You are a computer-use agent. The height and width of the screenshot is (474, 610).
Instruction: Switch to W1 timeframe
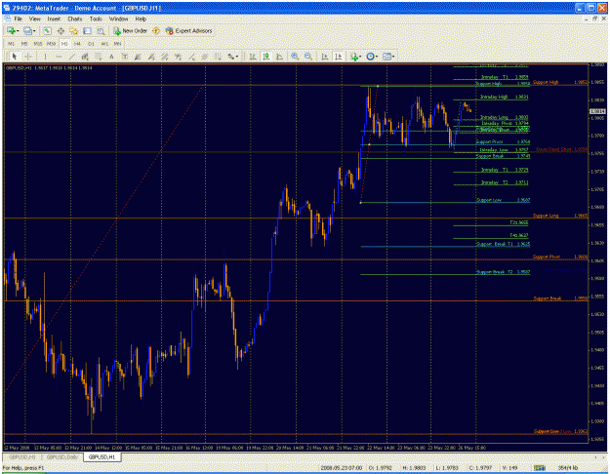click(x=104, y=44)
